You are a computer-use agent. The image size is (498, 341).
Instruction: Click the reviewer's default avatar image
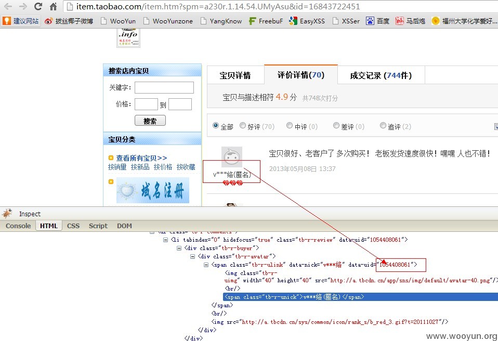(231, 157)
